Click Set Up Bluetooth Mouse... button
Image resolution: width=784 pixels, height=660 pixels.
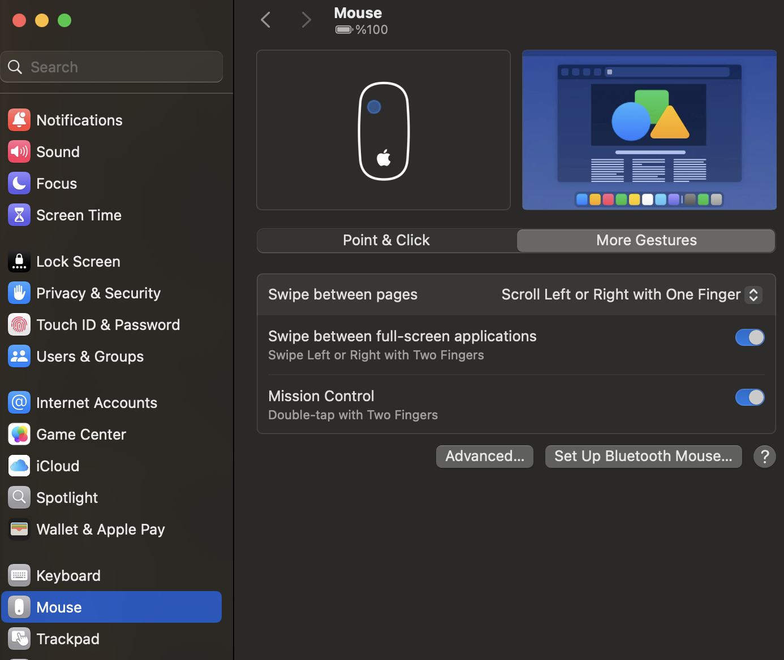643,456
